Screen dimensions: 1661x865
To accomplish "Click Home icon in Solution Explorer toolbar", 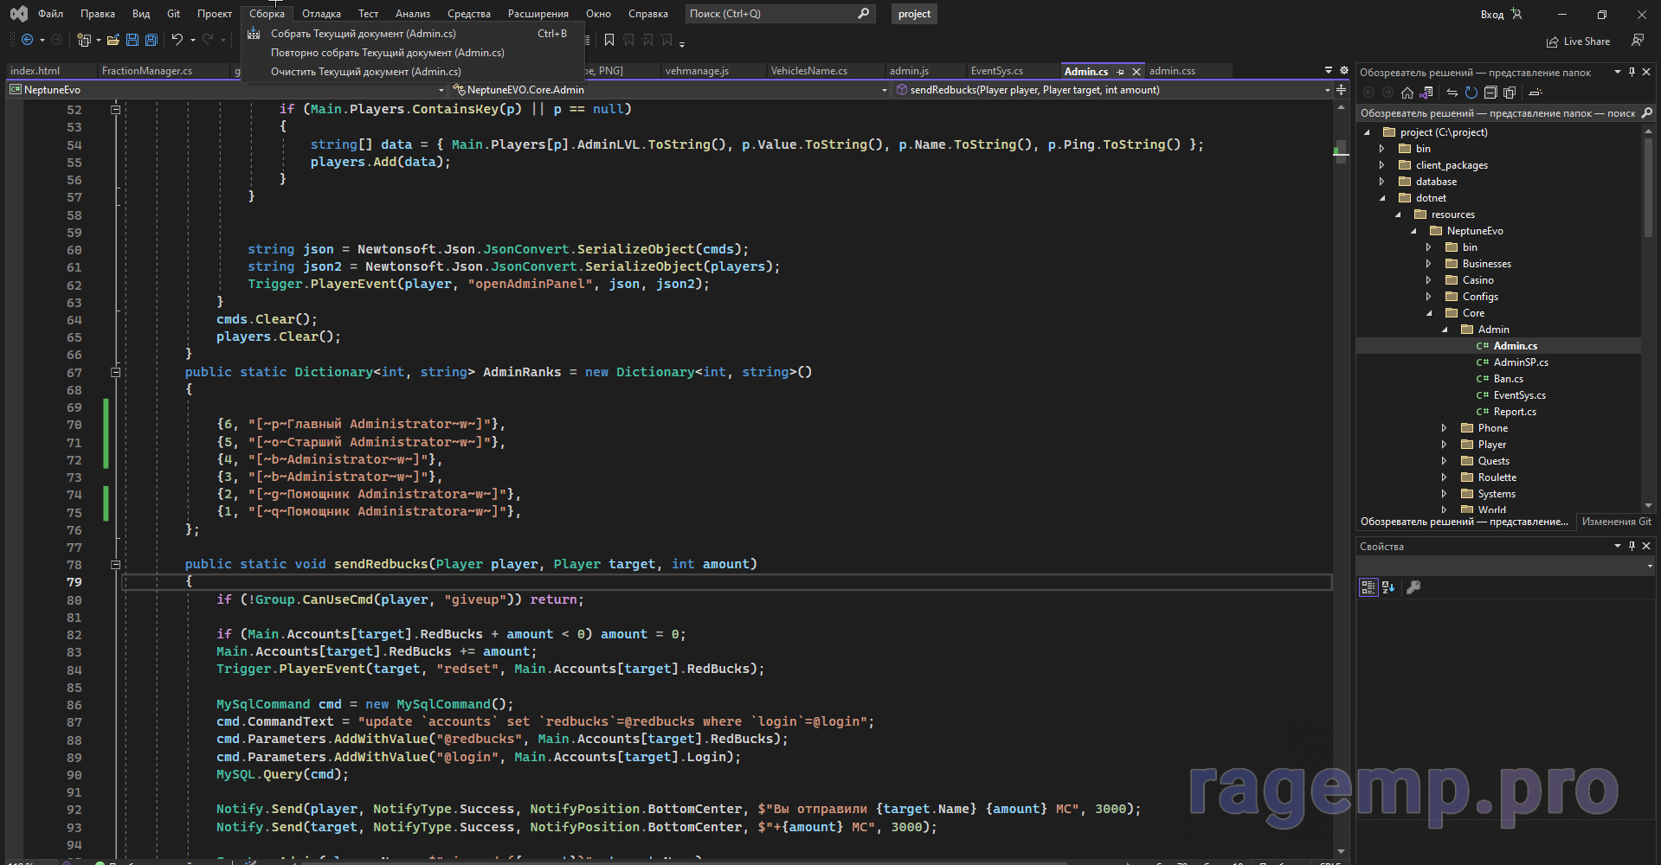I will click(x=1407, y=93).
